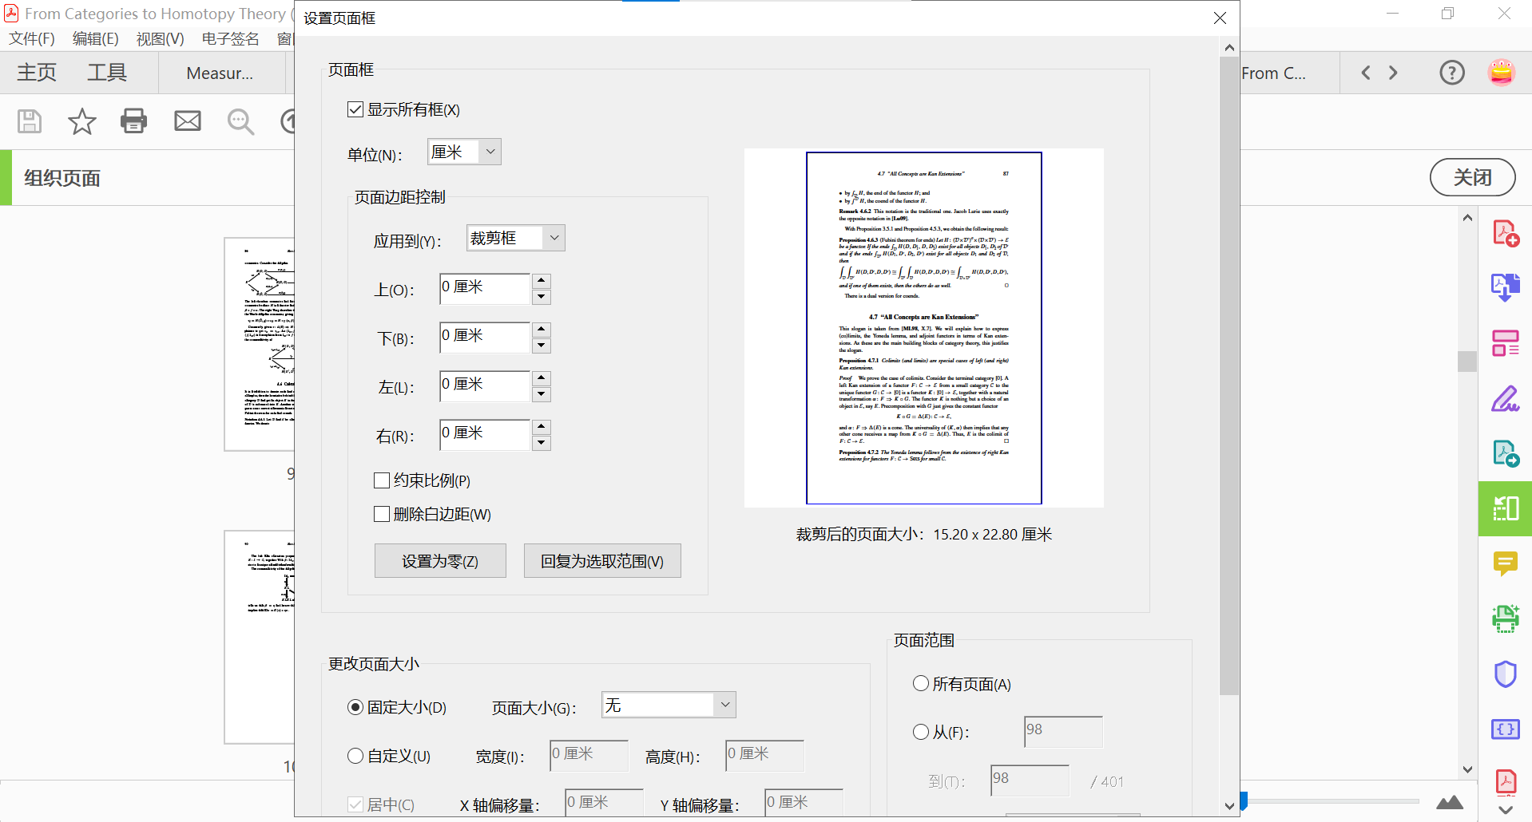1532x822 pixels.
Task: Select the 自定义(U) radio button
Action: [355, 755]
